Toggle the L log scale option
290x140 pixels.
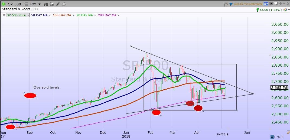click(275, 137)
